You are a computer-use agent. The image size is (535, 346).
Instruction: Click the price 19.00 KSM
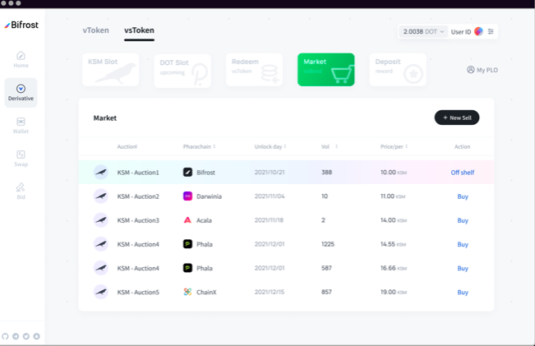point(394,292)
